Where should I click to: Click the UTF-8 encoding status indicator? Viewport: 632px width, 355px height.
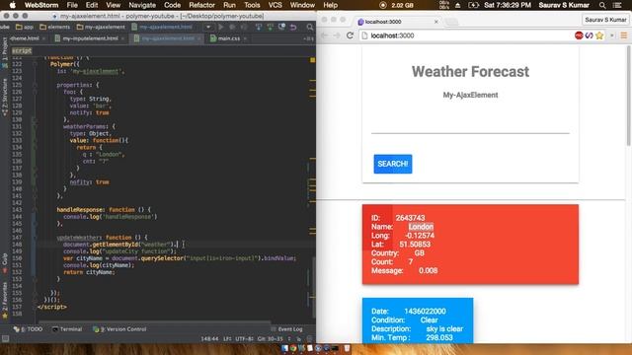(243, 339)
